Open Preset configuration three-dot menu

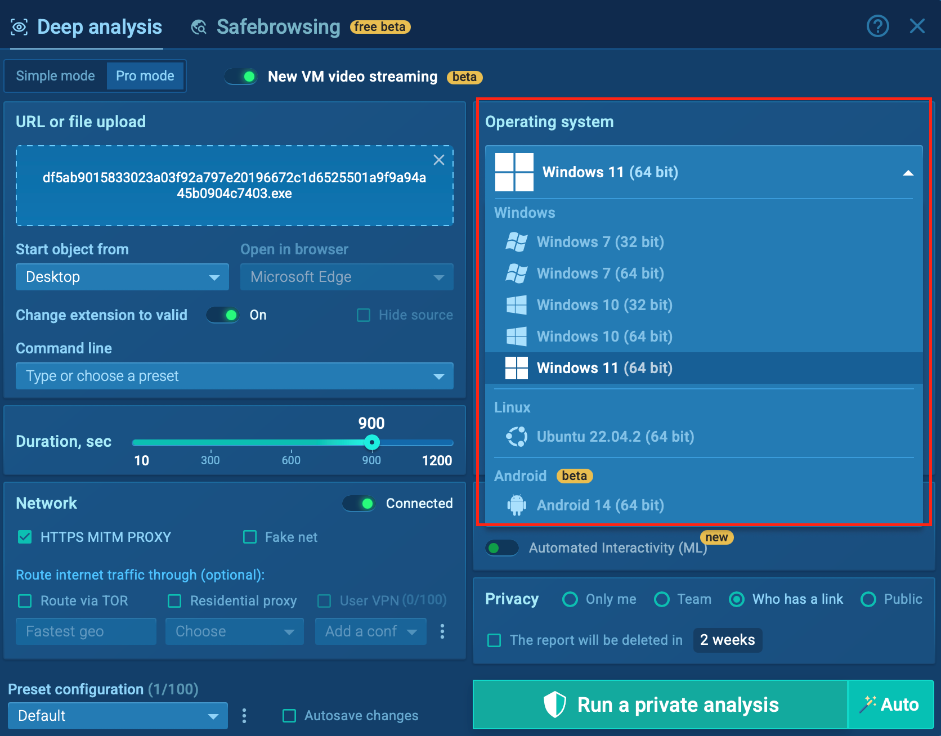pyautogui.click(x=244, y=716)
